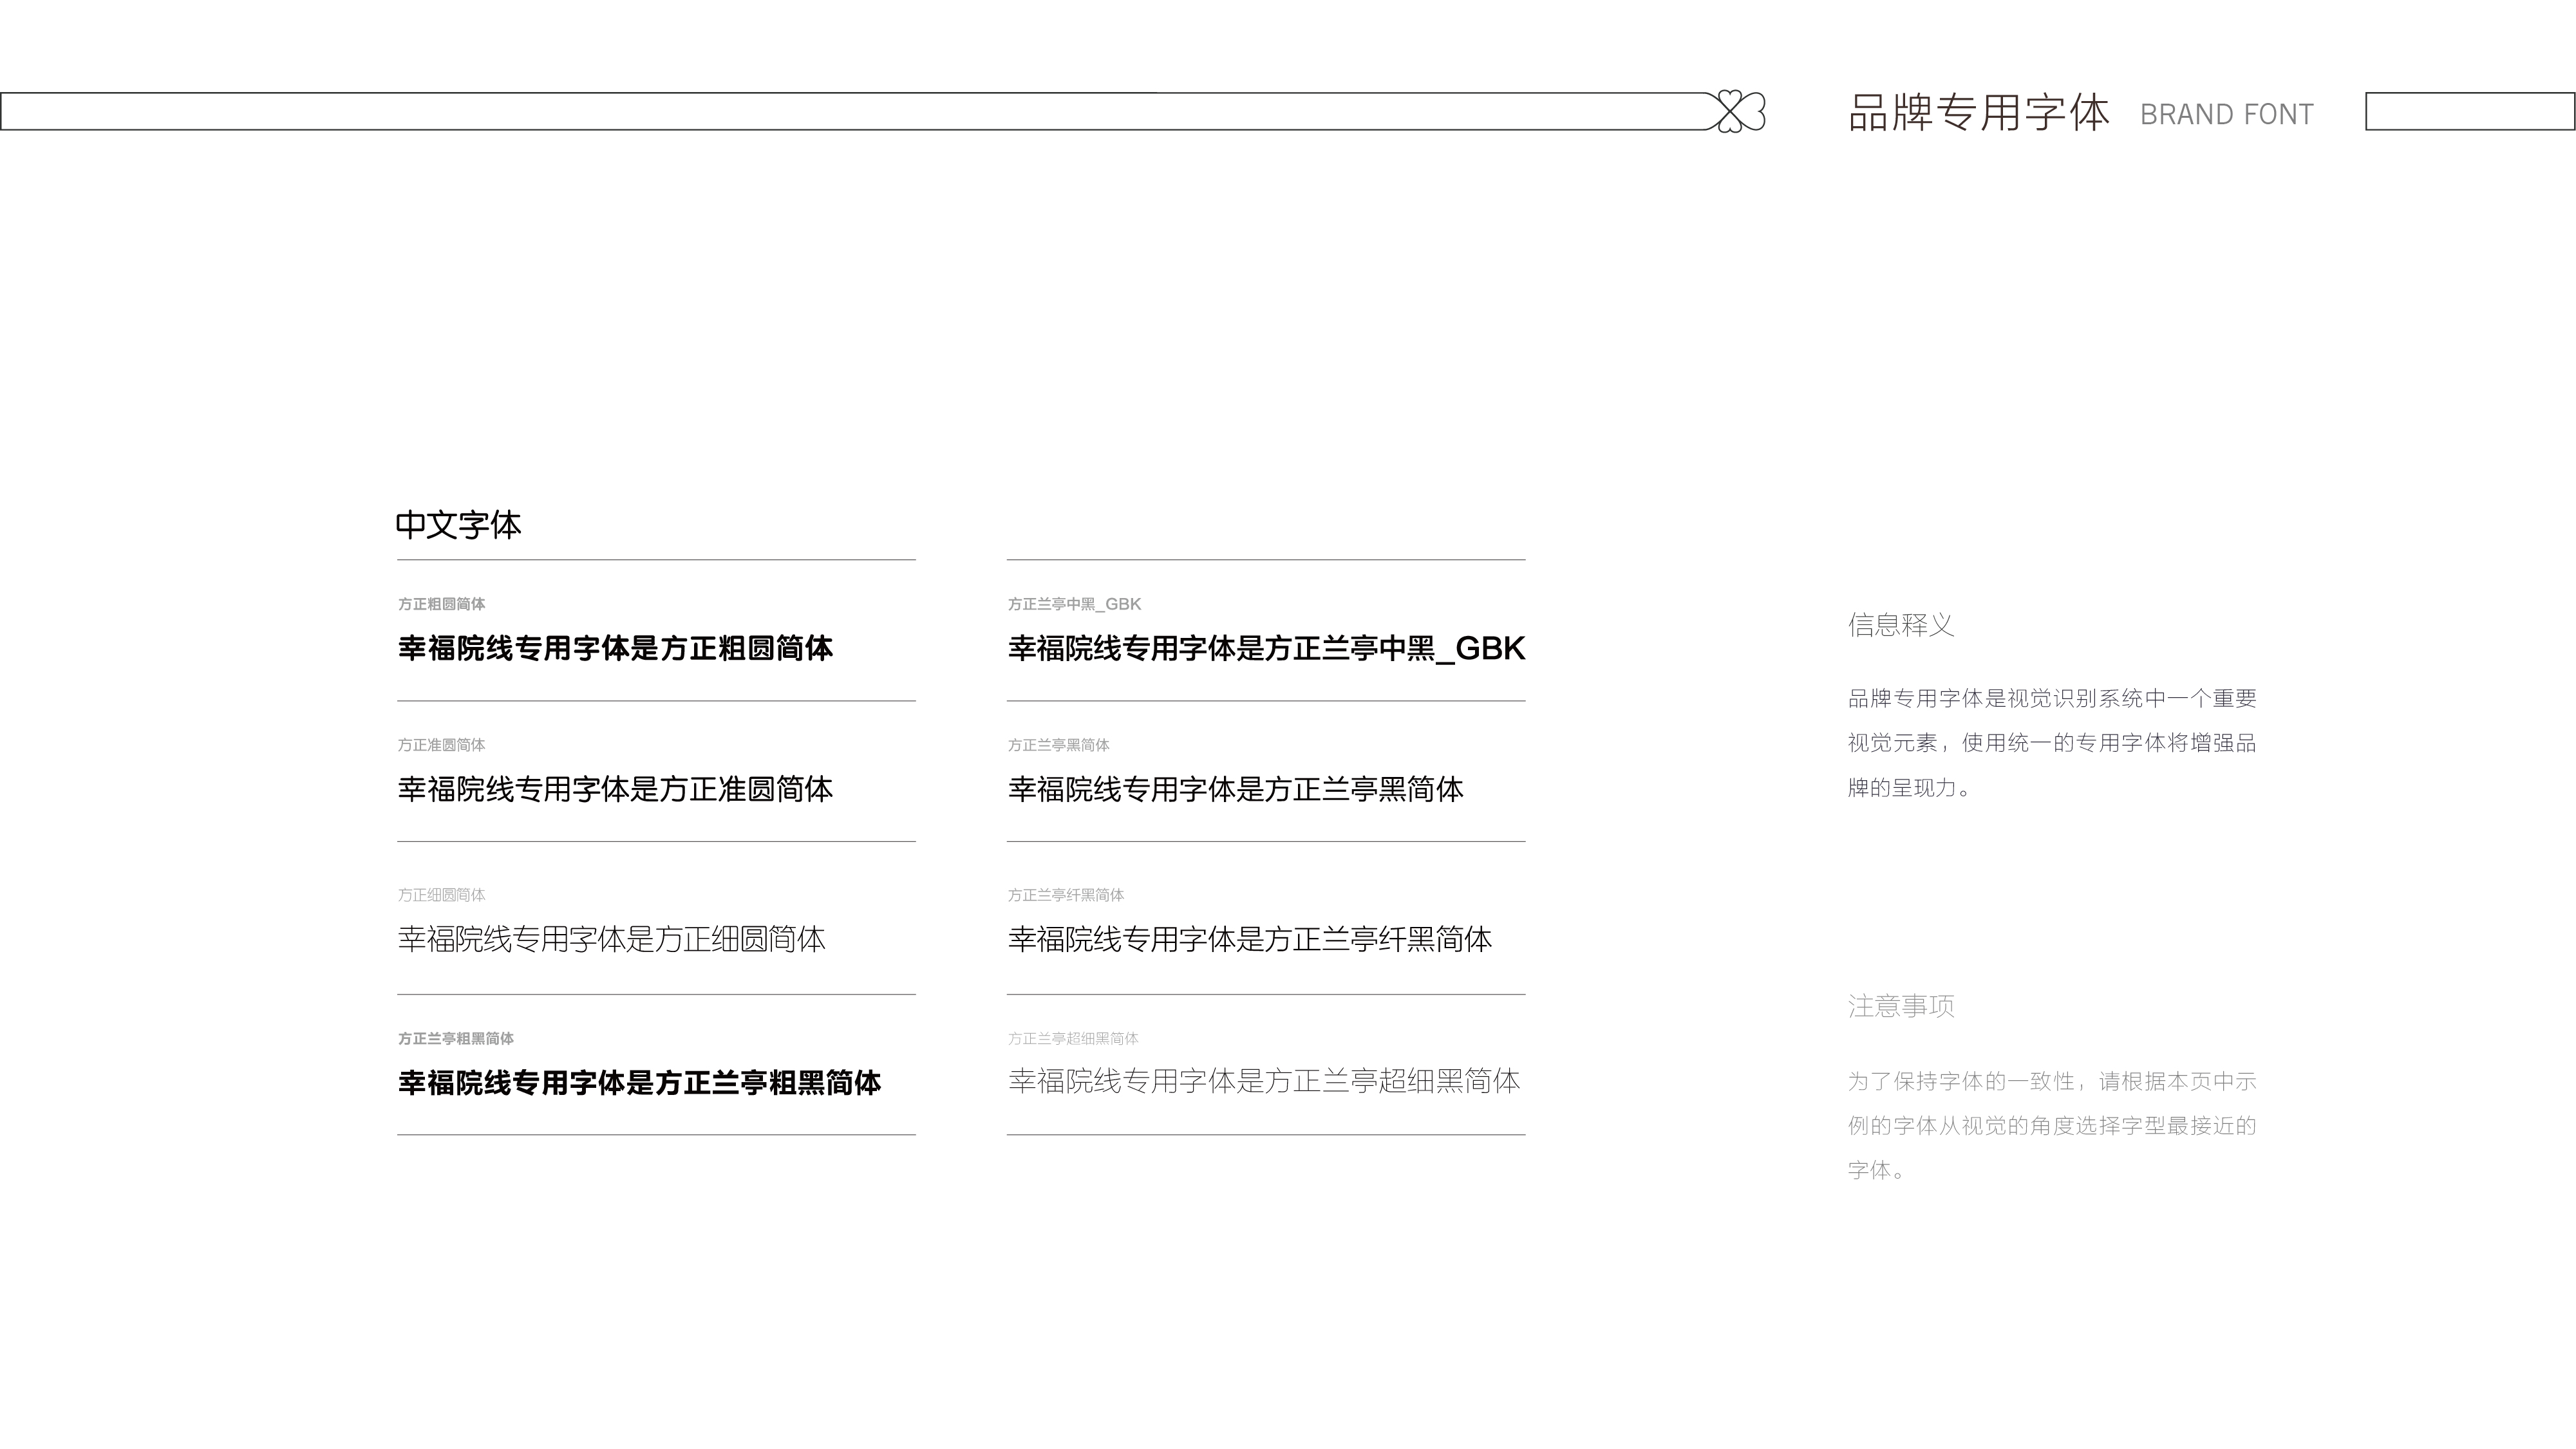This screenshot has height=1449, width=2576.
Task: Click the empty rectangle at top right
Action: tap(2469, 111)
